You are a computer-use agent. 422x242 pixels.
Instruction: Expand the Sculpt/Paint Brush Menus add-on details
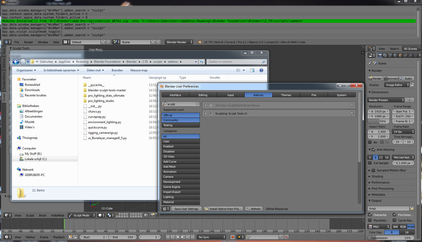coord(206,105)
